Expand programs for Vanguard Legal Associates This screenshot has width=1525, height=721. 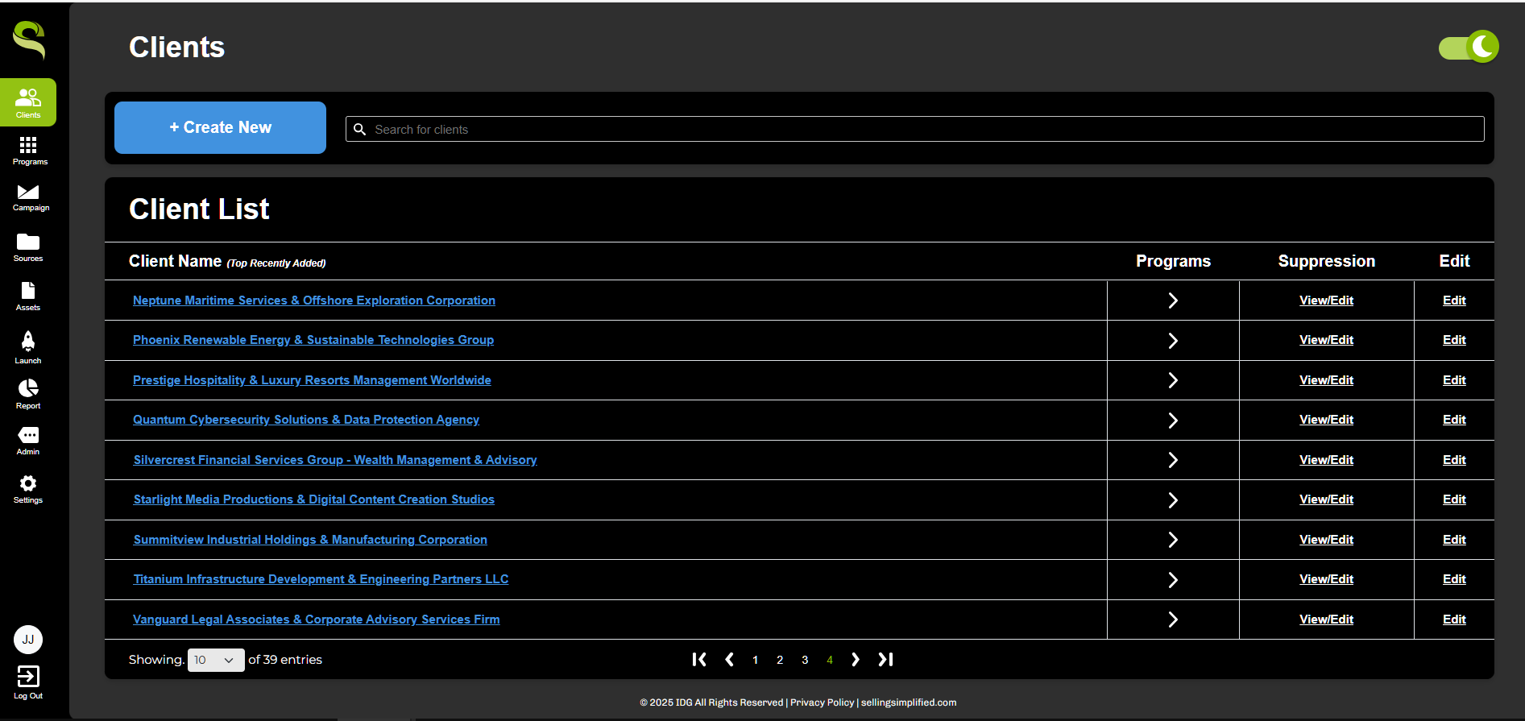(x=1173, y=619)
